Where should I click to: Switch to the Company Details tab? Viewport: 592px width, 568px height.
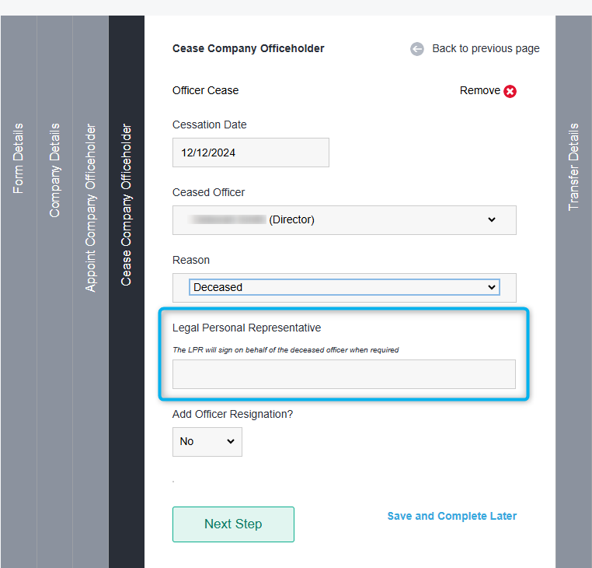54,170
